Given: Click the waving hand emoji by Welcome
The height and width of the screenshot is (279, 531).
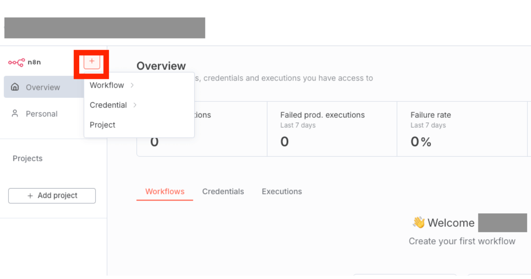Looking at the screenshot, I should [x=419, y=222].
